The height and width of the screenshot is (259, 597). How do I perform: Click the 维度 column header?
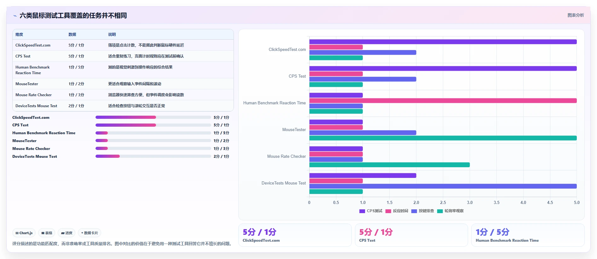[19, 35]
